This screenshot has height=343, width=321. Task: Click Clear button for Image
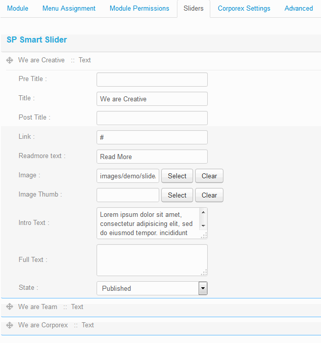click(209, 176)
